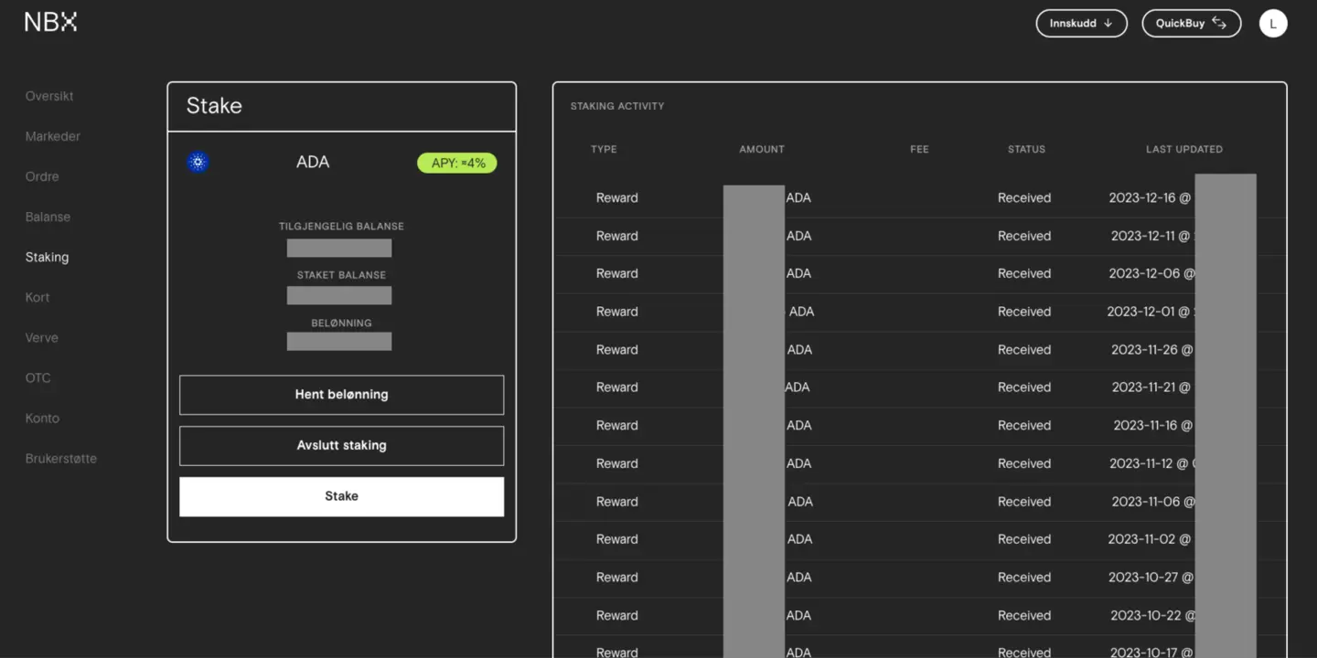Click Reward in the 2023-10-22 row
The image size is (1317, 658).
617,616
